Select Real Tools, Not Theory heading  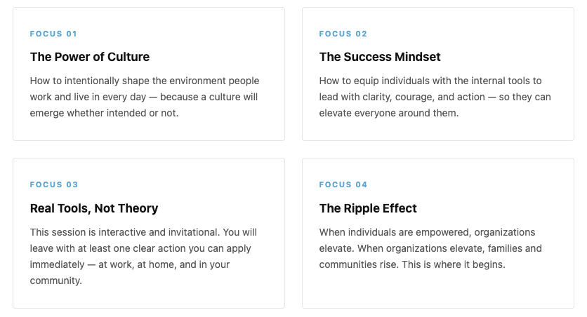click(x=94, y=208)
